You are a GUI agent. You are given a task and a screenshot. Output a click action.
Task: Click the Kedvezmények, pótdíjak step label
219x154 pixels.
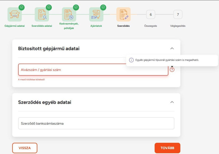pos(69,26)
